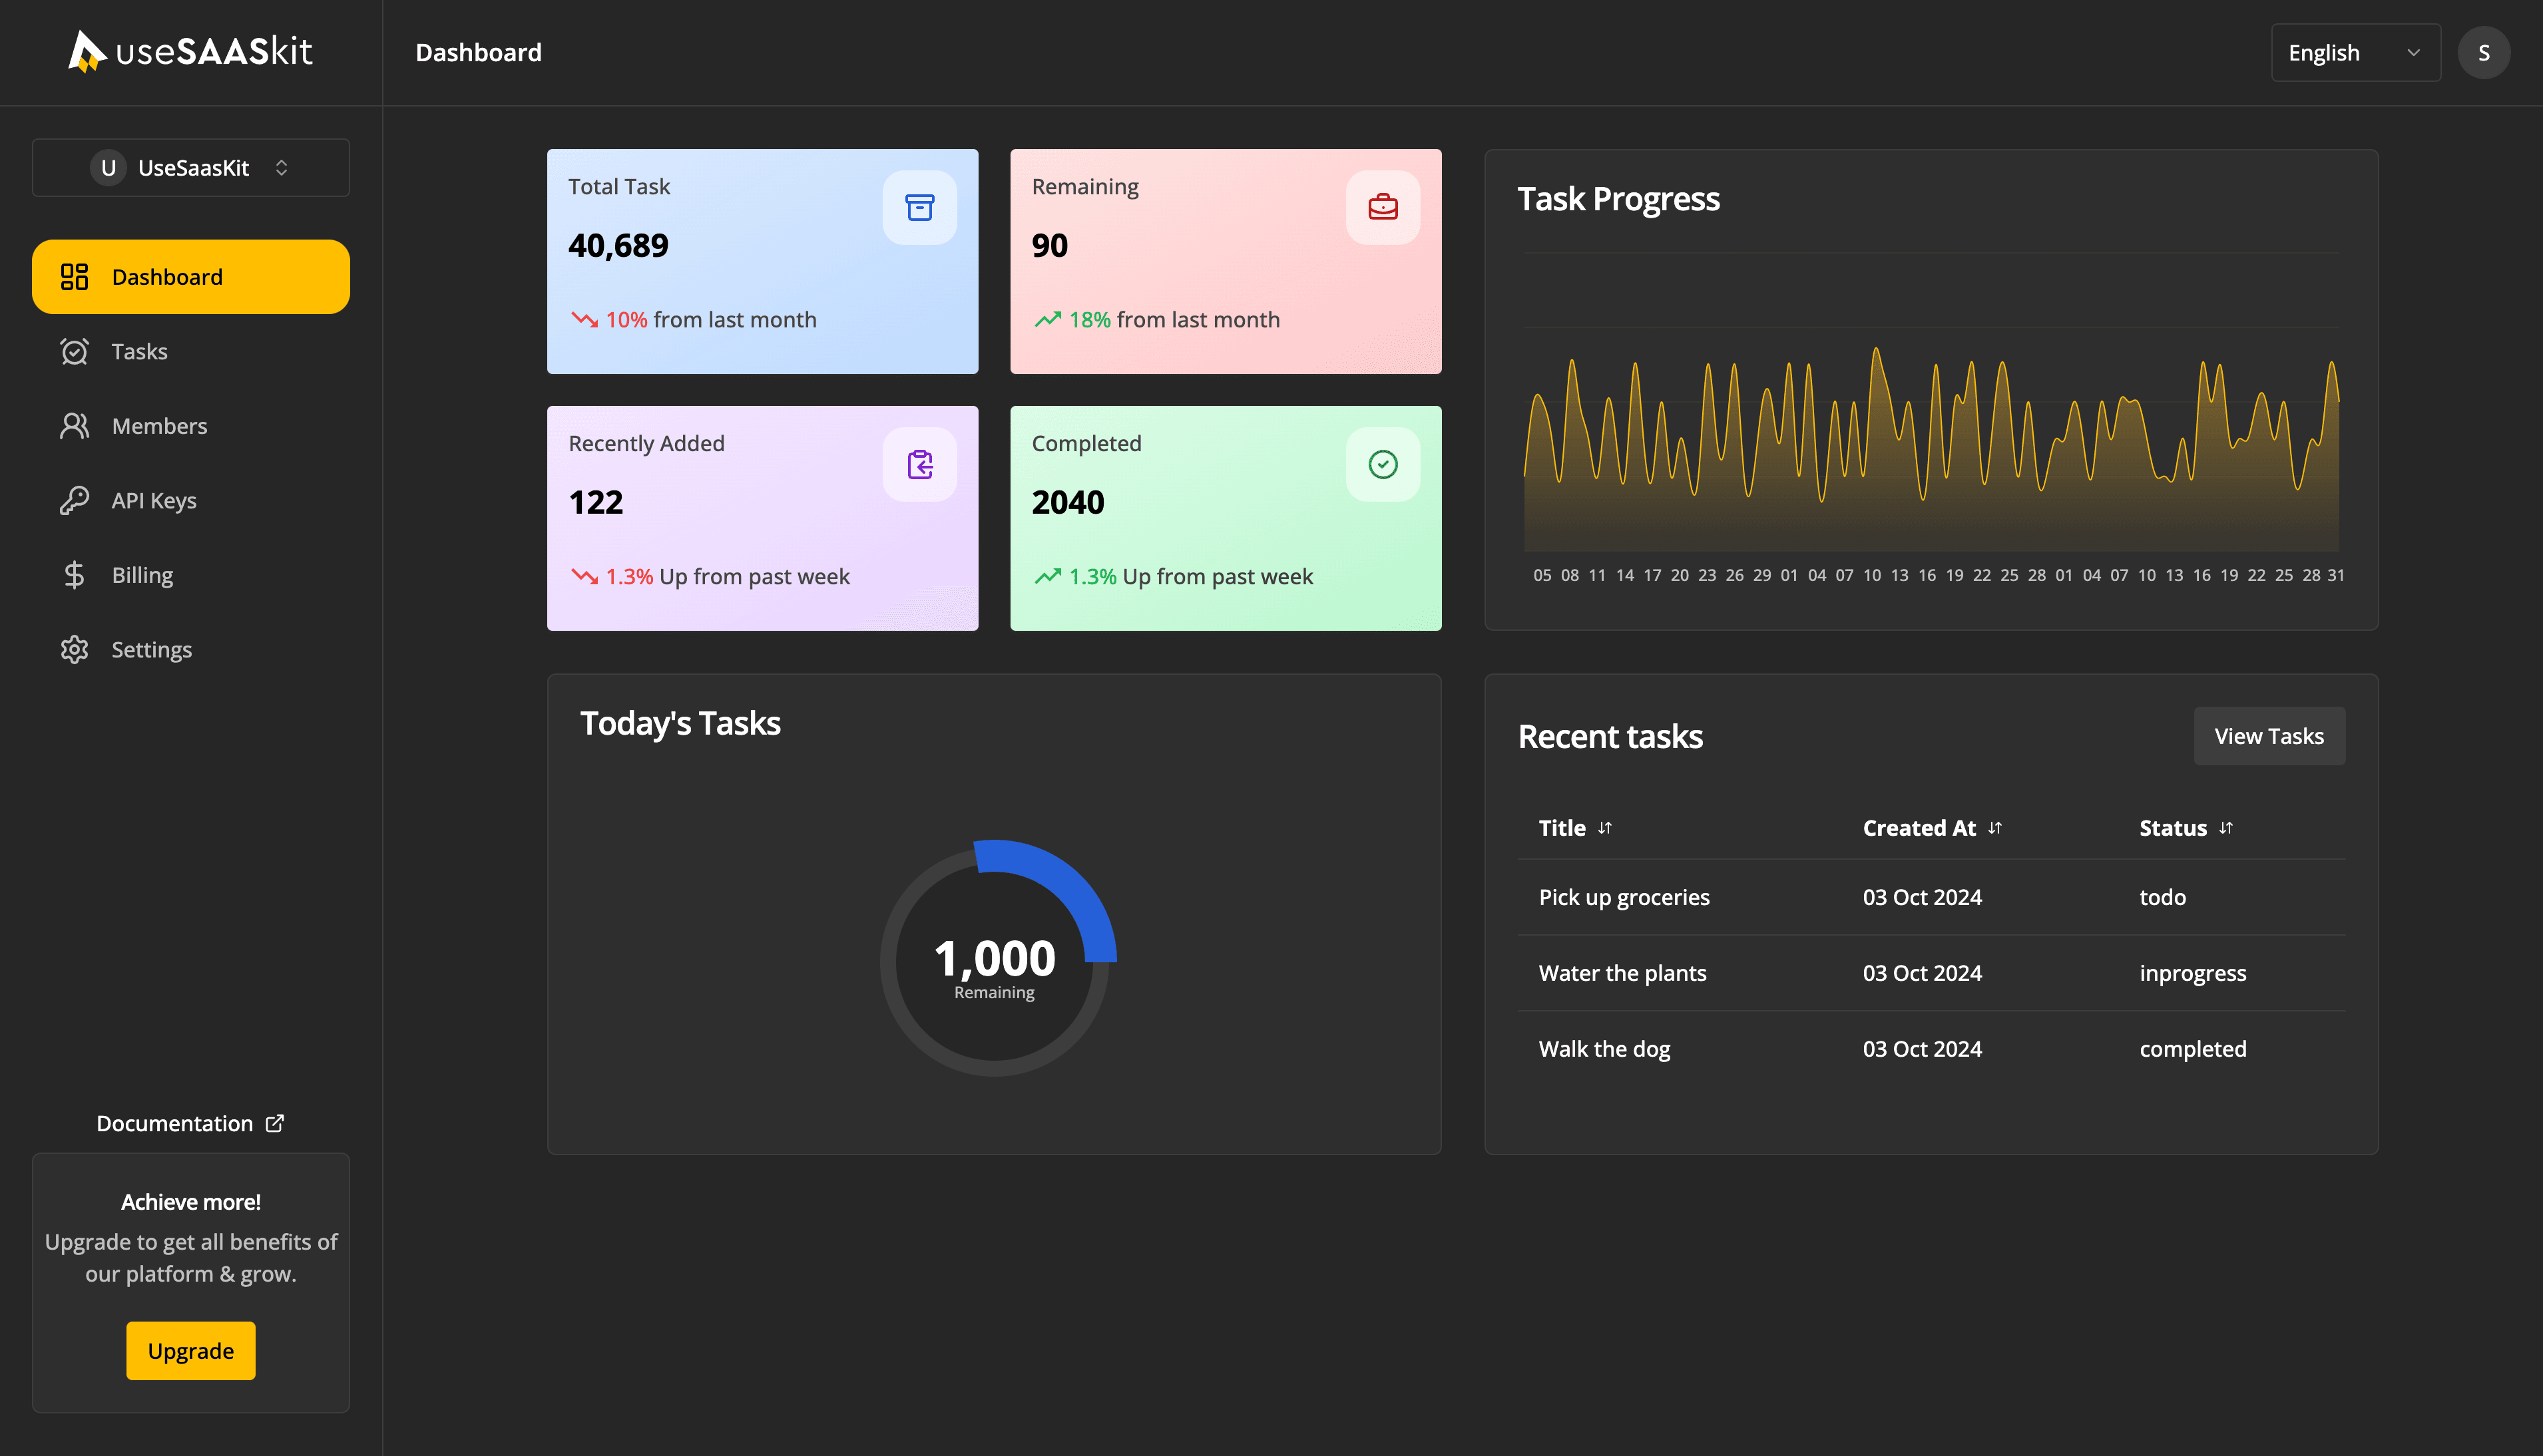
Task: Click the Tasks icon in sidebar
Action: click(73, 349)
